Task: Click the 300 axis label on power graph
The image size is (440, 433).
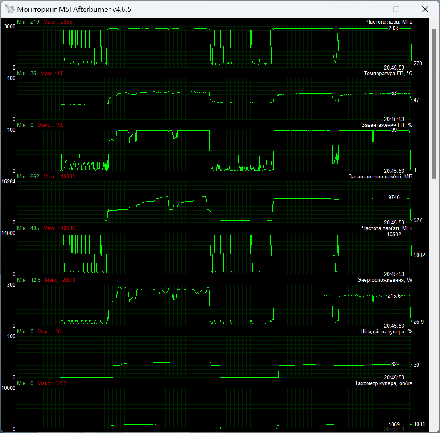Action: (x=11, y=285)
